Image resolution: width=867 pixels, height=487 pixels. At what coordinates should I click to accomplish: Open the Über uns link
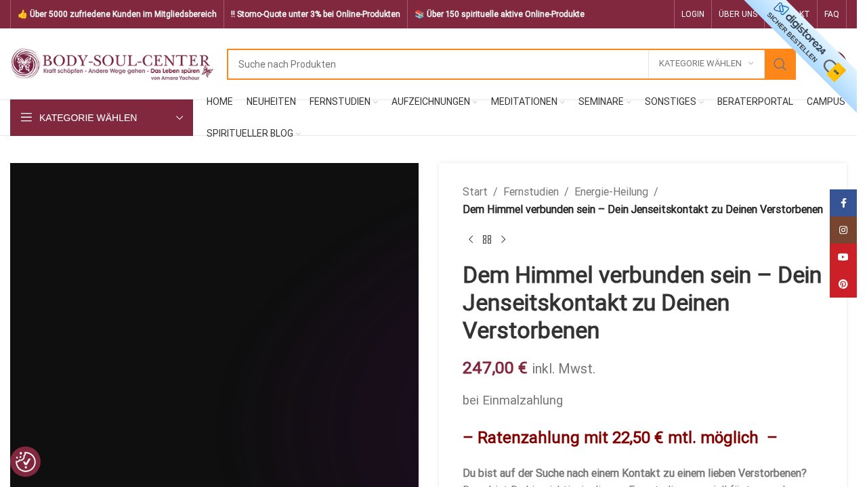click(738, 14)
